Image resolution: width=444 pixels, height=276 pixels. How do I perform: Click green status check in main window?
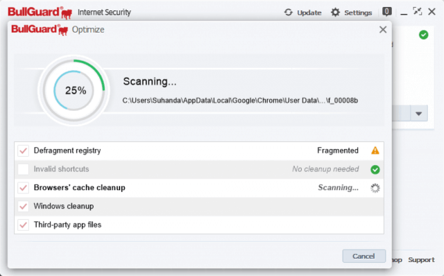click(424, 35)
